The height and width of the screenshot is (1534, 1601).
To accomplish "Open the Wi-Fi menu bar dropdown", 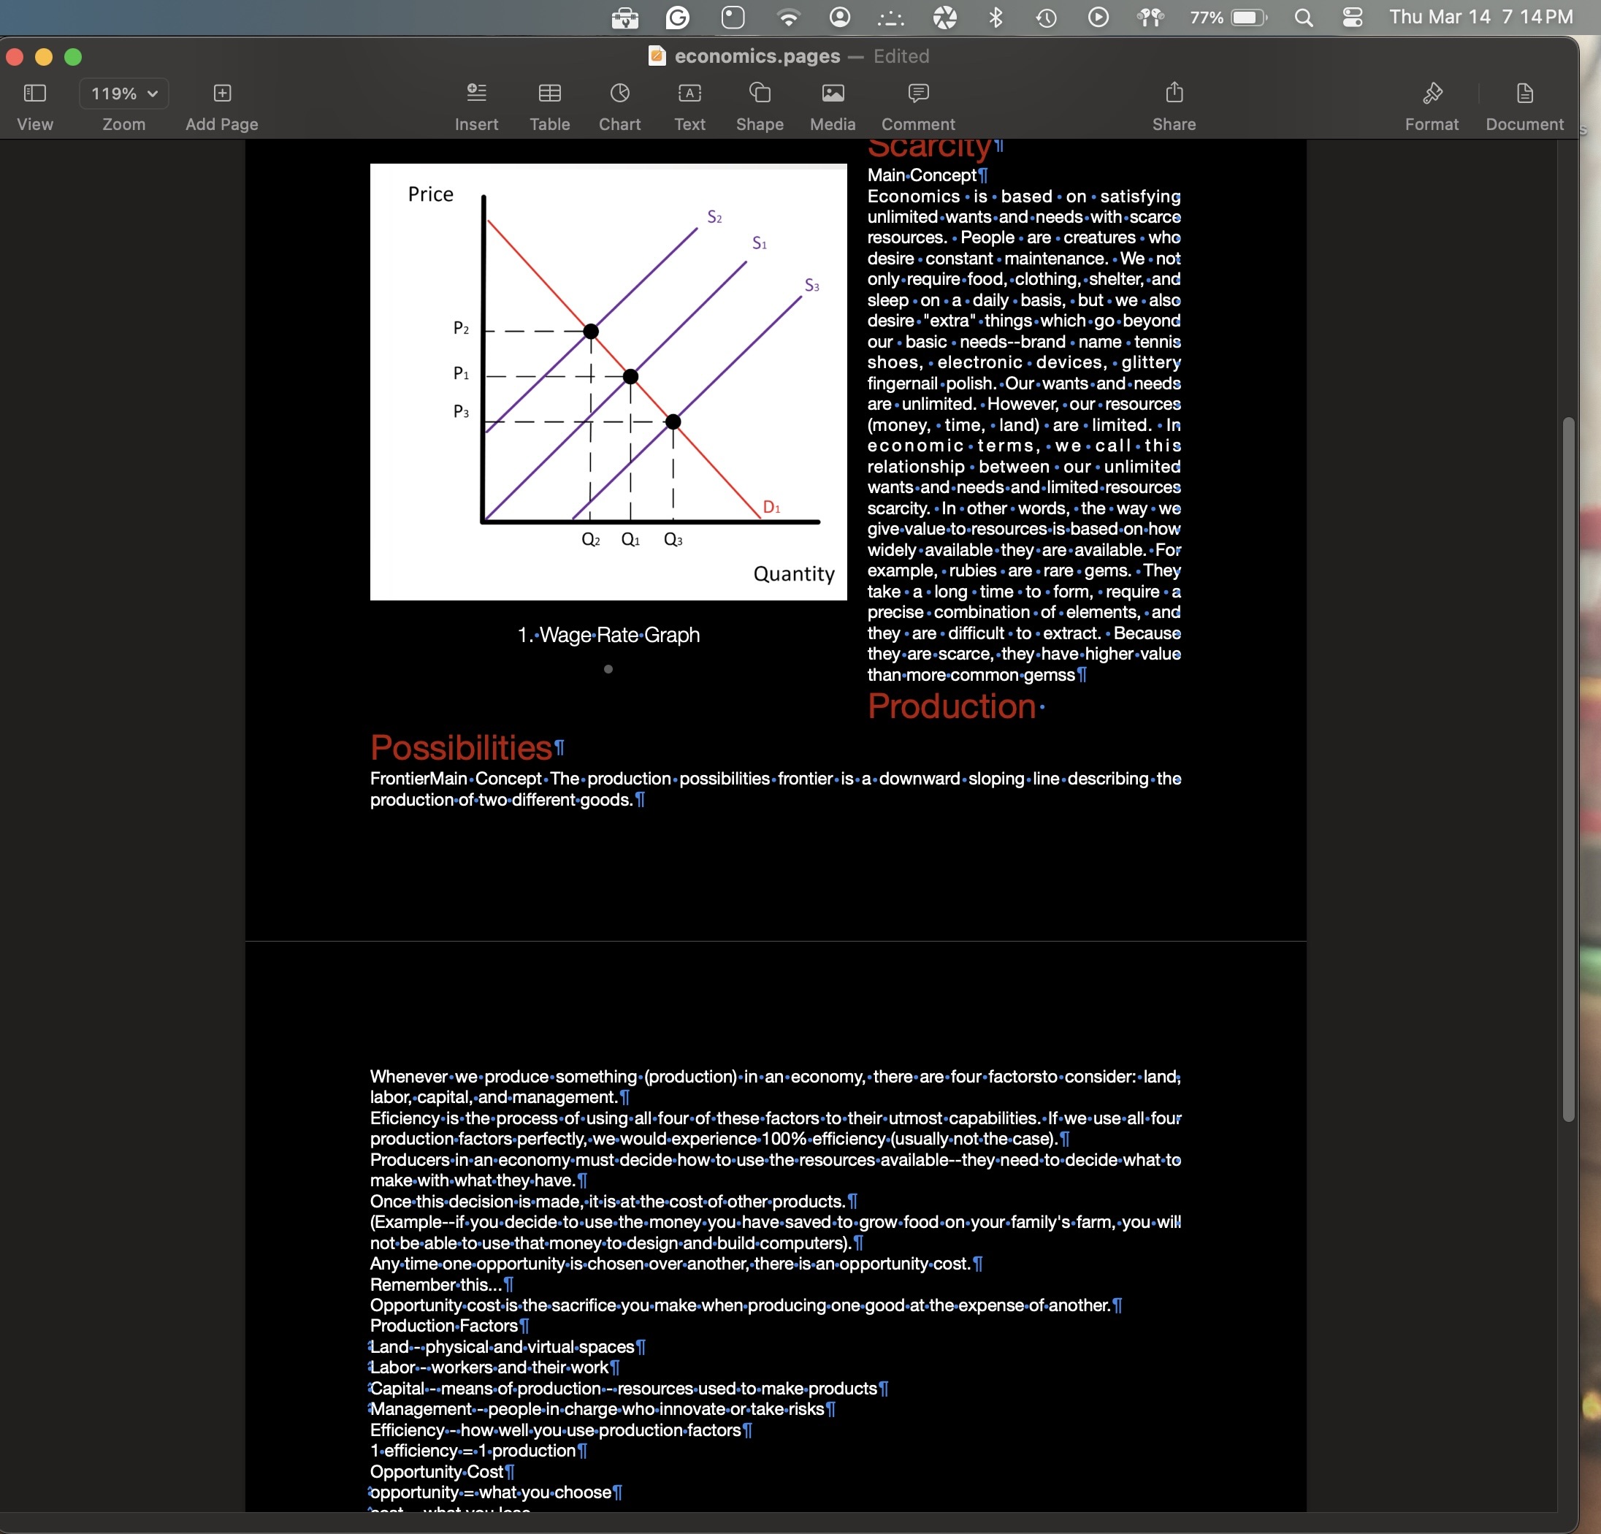I will (x=788, y=17).
